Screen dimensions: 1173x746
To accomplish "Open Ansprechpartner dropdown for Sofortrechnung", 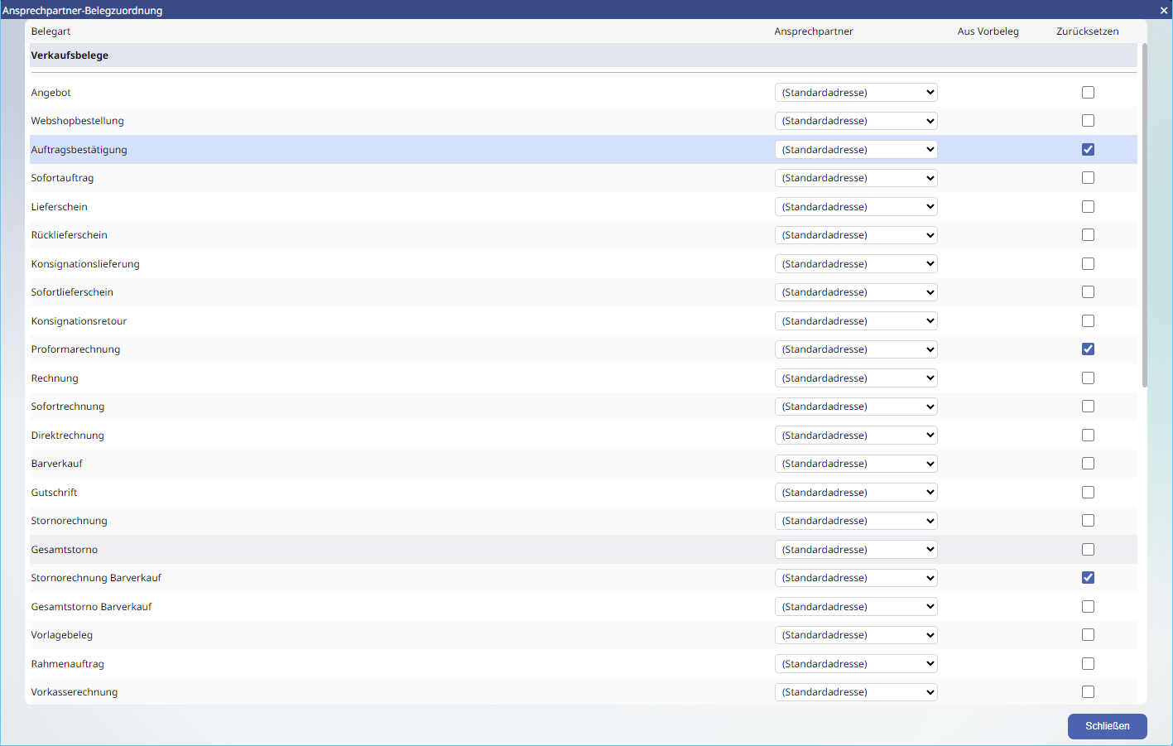I will point(856,407).
